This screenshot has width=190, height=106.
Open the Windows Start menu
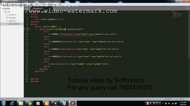click(x=4, y=103)
